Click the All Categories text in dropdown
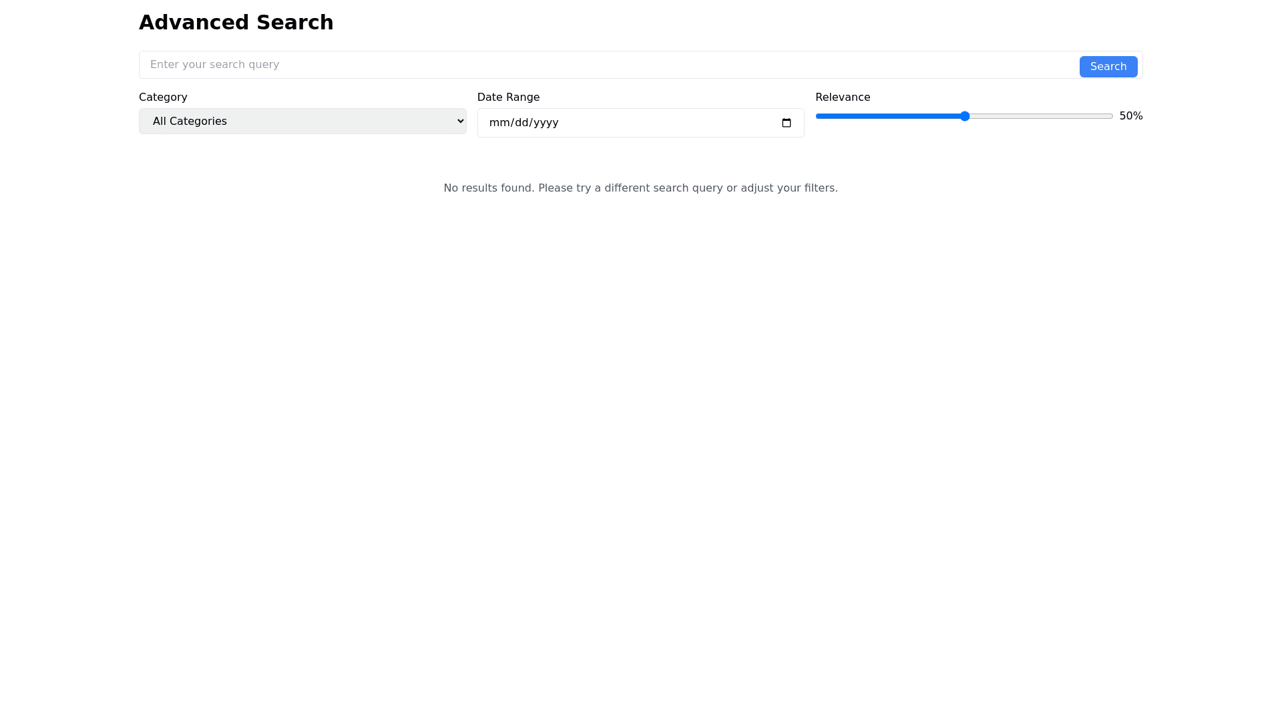 [190, 122]
